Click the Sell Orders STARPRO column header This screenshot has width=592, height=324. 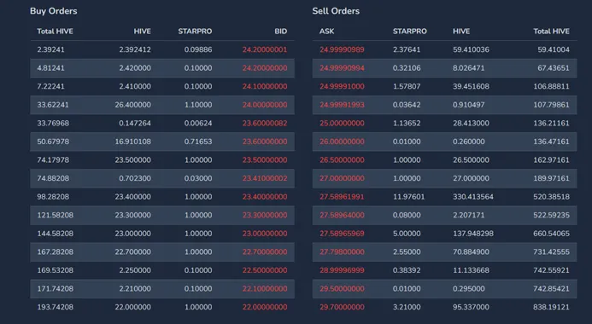[410, 32]
